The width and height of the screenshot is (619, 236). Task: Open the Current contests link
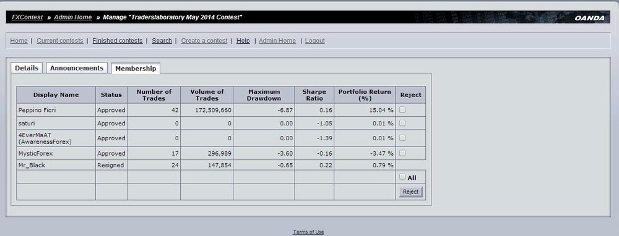pos(60,41)
